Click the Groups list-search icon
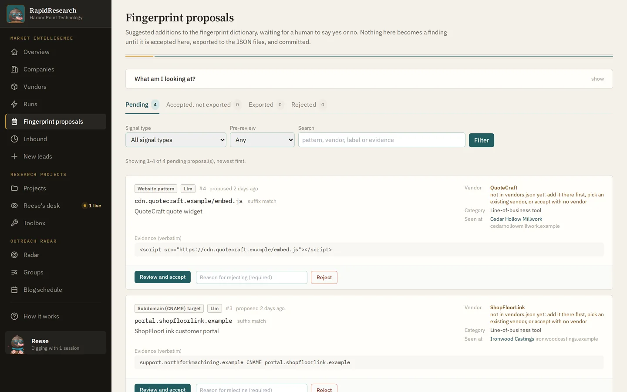This screenshot has width=627, height=392. [x=14, y=272]
